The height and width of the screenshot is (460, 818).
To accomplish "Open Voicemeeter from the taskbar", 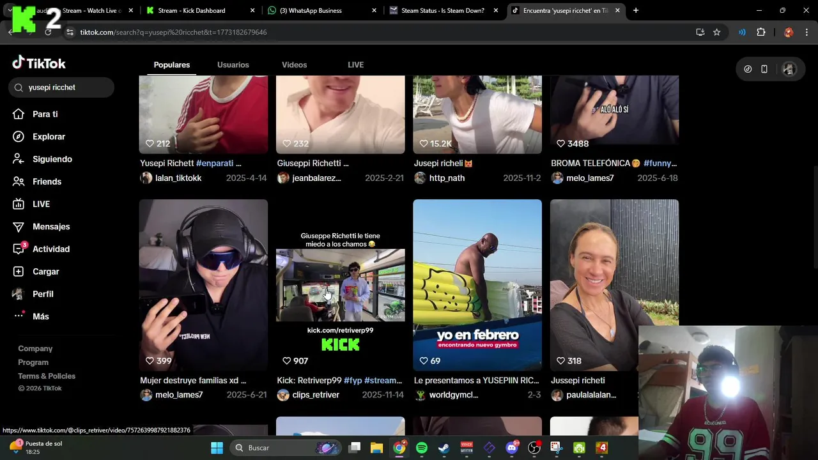I will [x=467, y=448].
